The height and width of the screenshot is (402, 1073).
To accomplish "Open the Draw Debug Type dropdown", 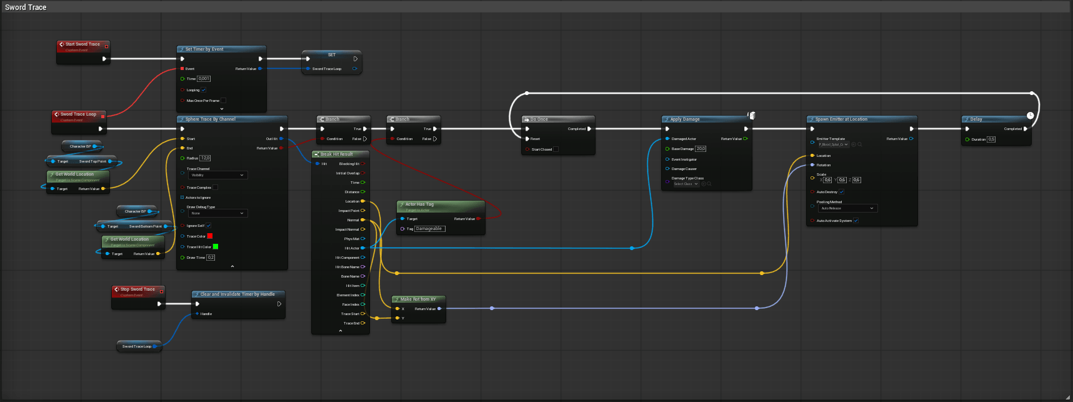I will 217,213.
